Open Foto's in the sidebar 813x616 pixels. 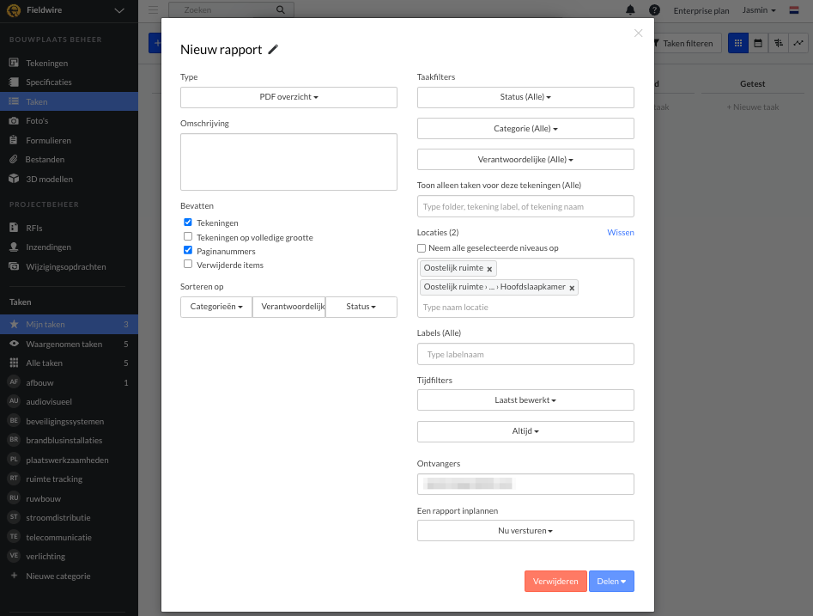click(37, 121)
